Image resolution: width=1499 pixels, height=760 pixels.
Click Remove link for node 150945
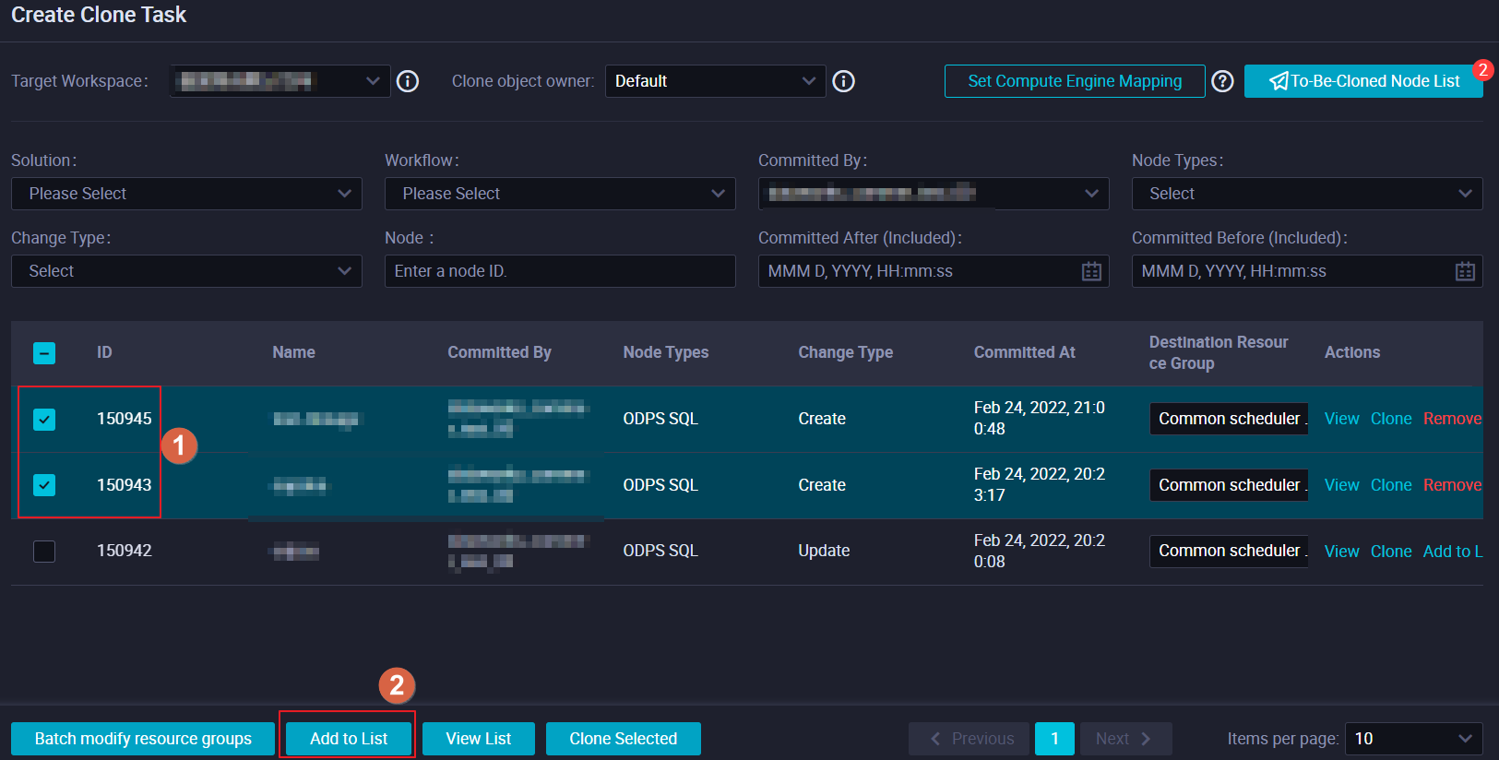pyautogui.click(x=1452, y=419)
